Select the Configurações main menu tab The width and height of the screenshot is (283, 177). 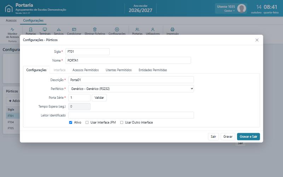pyautogui.click(x=33, y=21)
